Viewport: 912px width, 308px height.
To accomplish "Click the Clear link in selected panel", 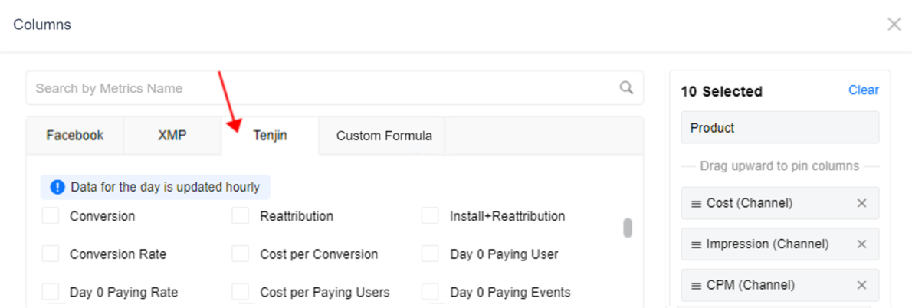I will point(864,90).
